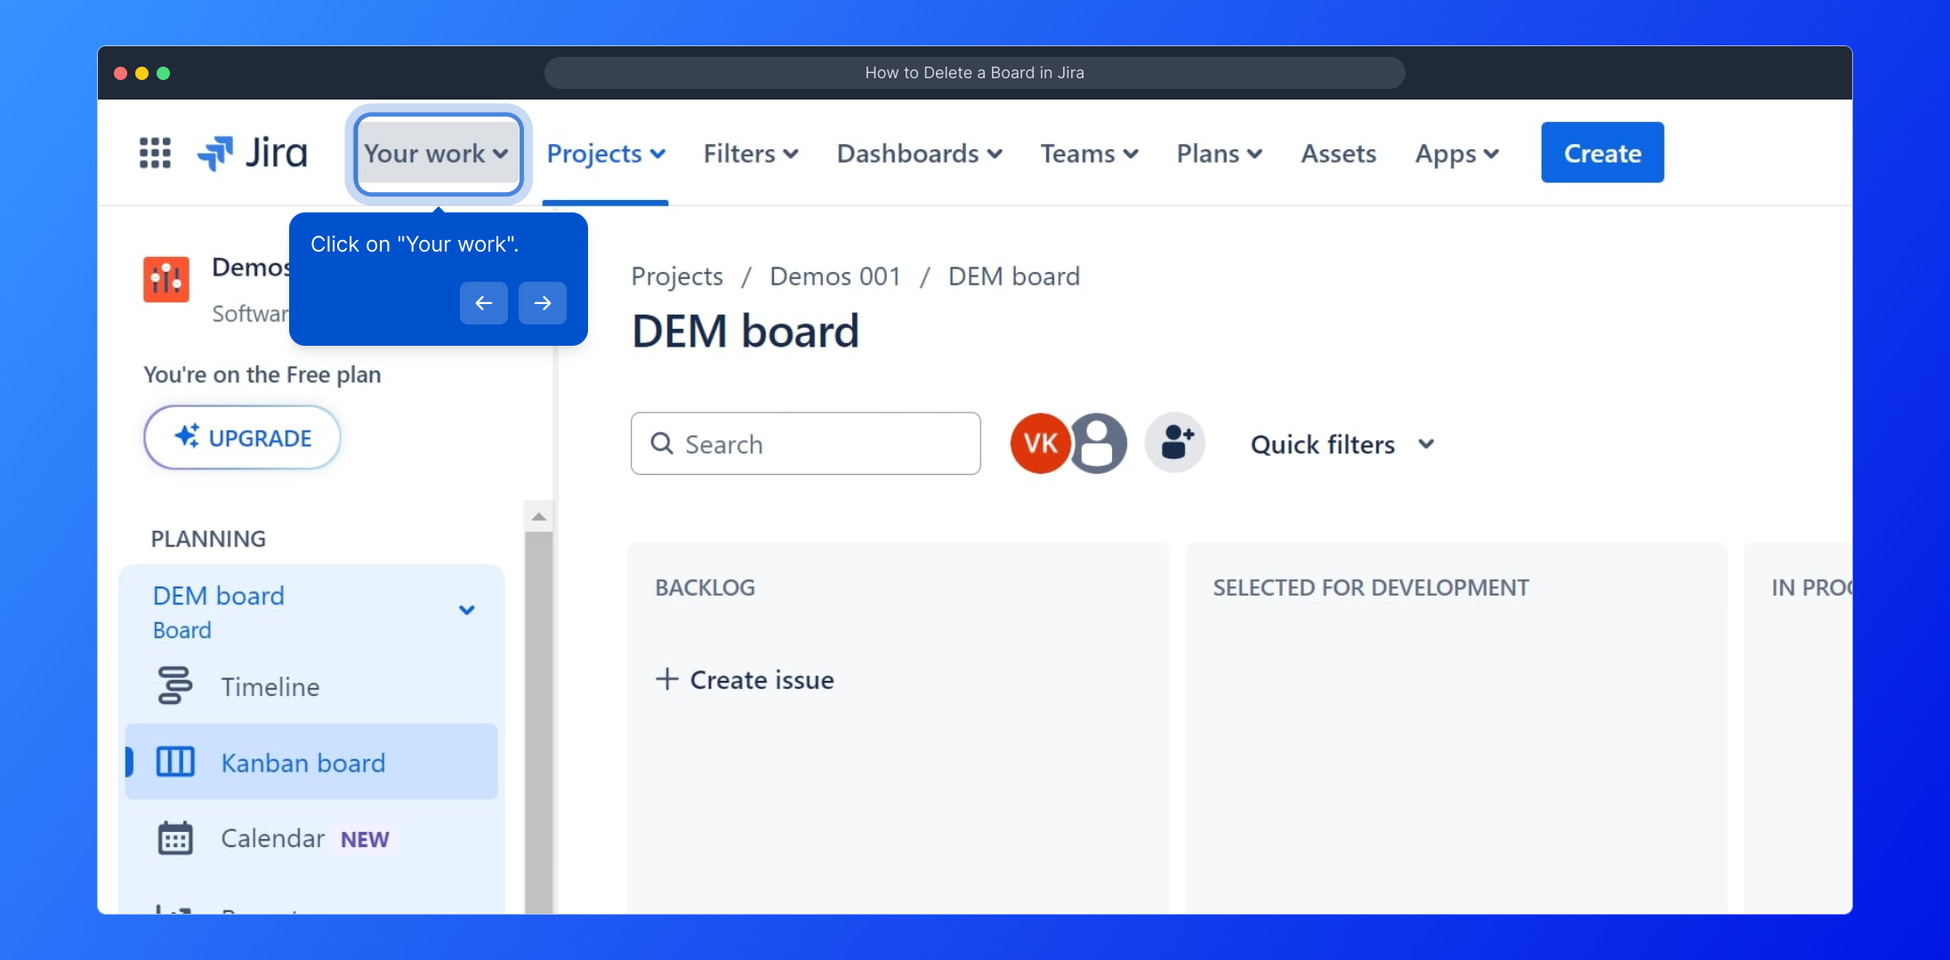Select the Kanban board icon
This screenshot has width=1950, height=960.
pyautogui.click(x=175, y=762)
